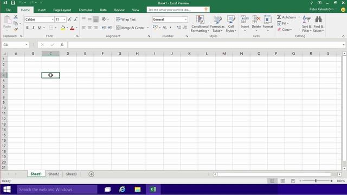Click the zoom slider handle

coord(316,180)
